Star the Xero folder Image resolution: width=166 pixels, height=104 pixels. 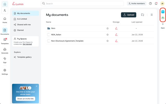108,28
